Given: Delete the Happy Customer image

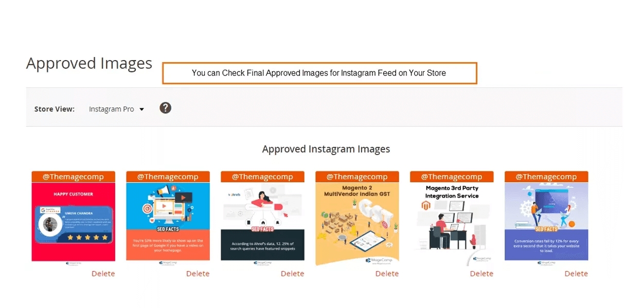Looking at the screenshot, I should point(103,274).
